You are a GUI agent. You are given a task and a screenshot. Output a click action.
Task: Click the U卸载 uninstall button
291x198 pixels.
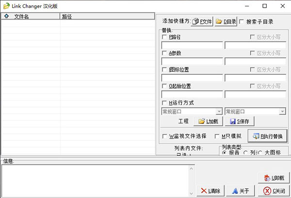(274, 178)
